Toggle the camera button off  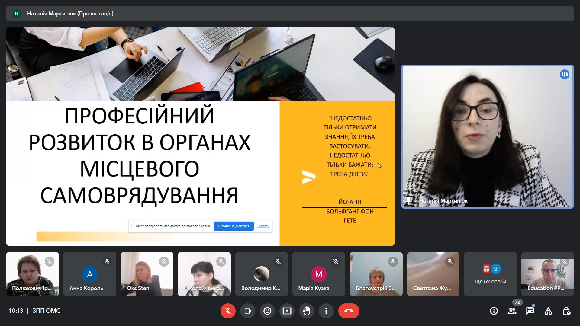pos(248,311)
